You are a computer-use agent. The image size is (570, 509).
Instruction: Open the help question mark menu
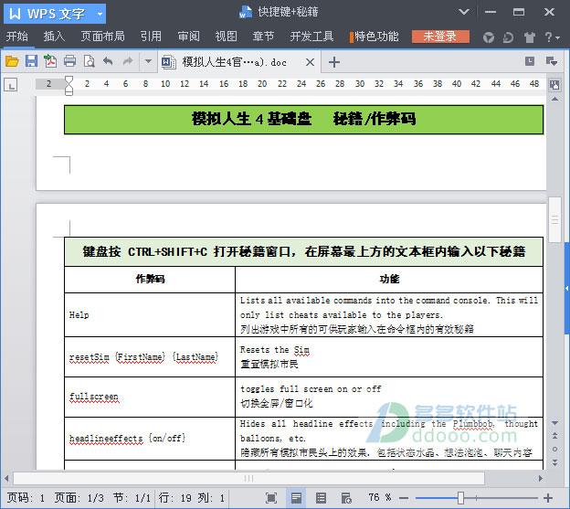coord(552,37)
